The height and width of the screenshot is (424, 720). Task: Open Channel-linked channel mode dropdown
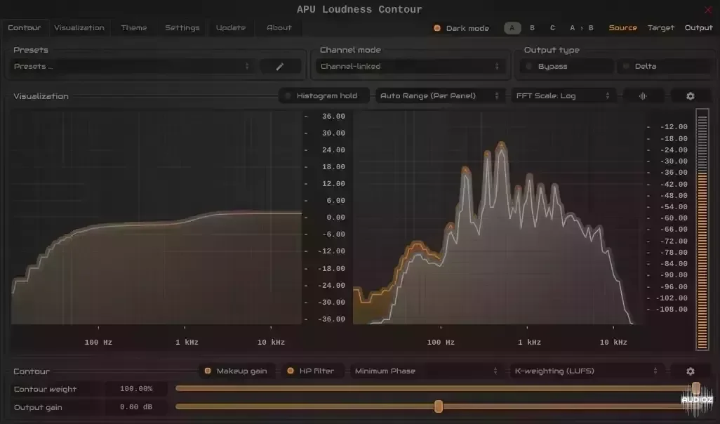coord(410,67)
